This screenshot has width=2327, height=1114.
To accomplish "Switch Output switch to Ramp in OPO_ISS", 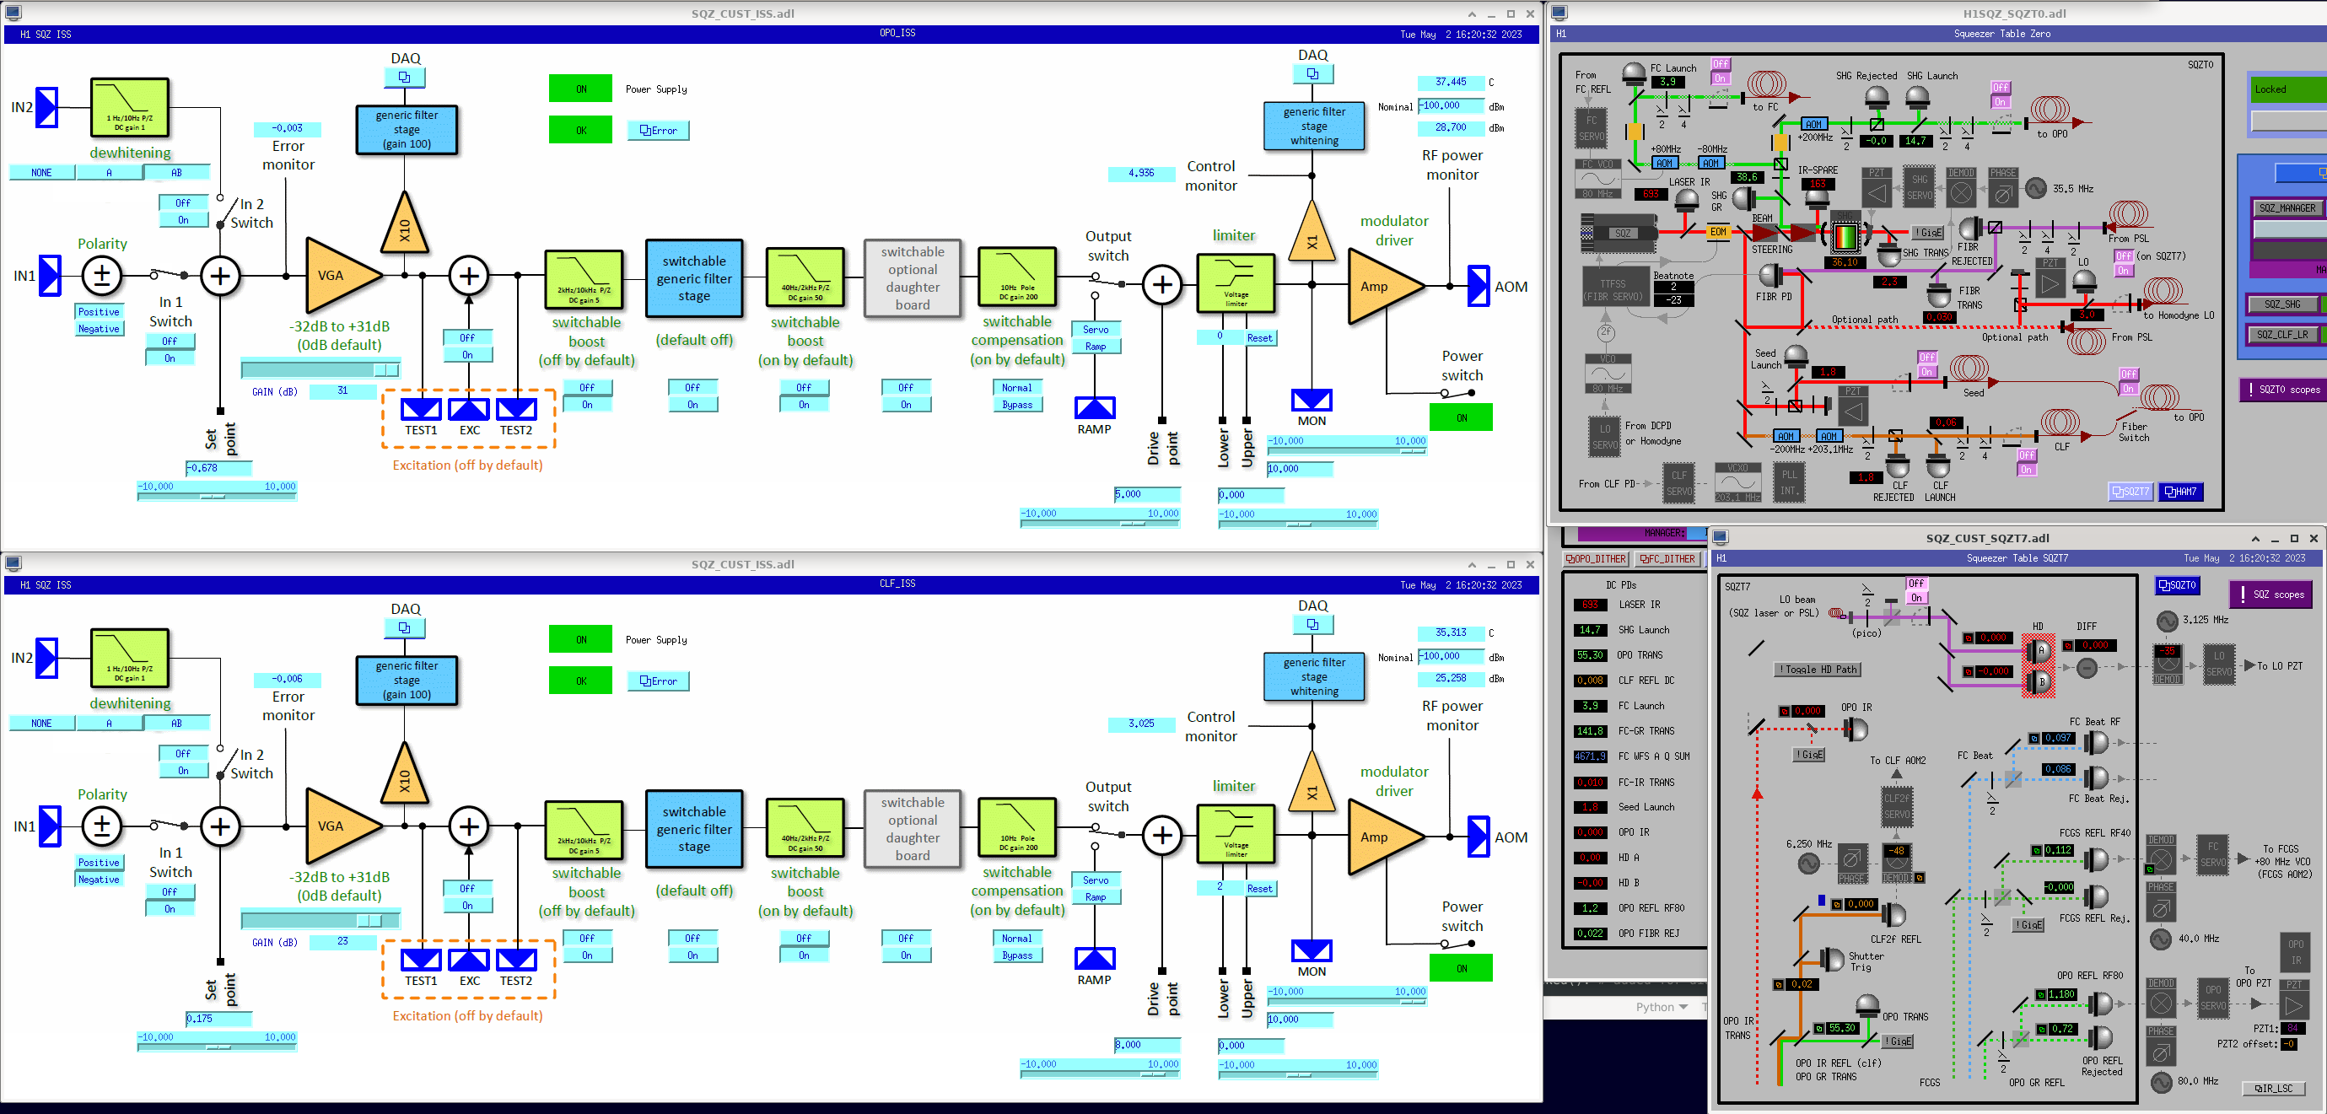I will click(x=1096, y=346).
